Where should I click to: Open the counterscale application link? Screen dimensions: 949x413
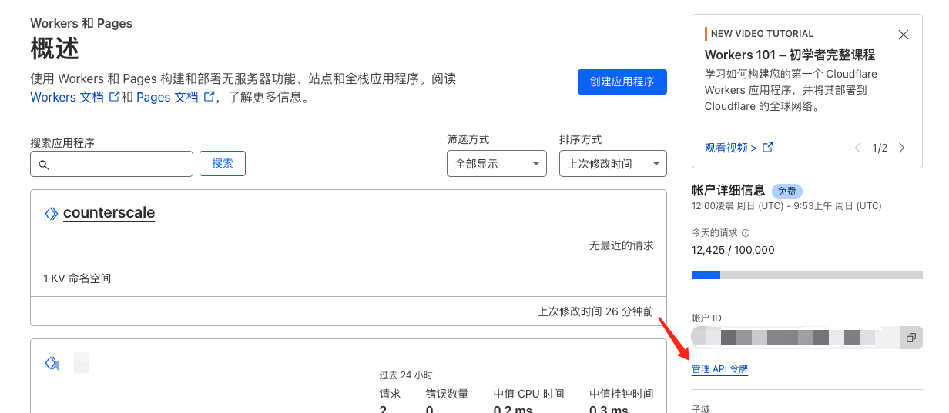point(109,213)
